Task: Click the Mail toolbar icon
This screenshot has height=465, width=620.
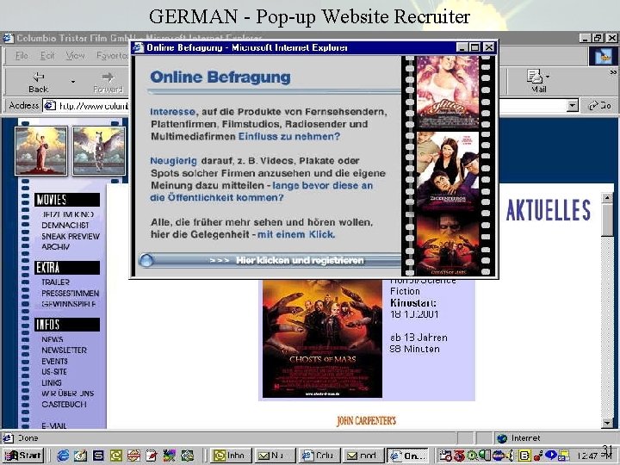Action: tap(534, 76)
